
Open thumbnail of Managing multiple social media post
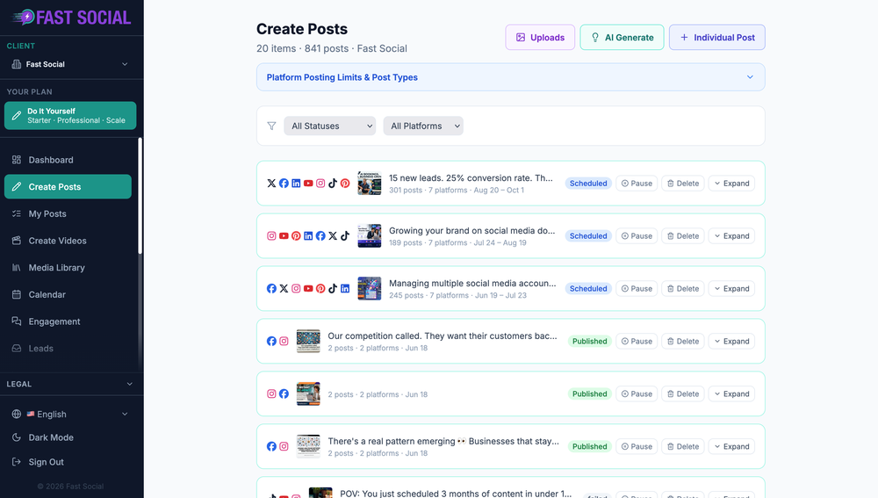[370, 288]
